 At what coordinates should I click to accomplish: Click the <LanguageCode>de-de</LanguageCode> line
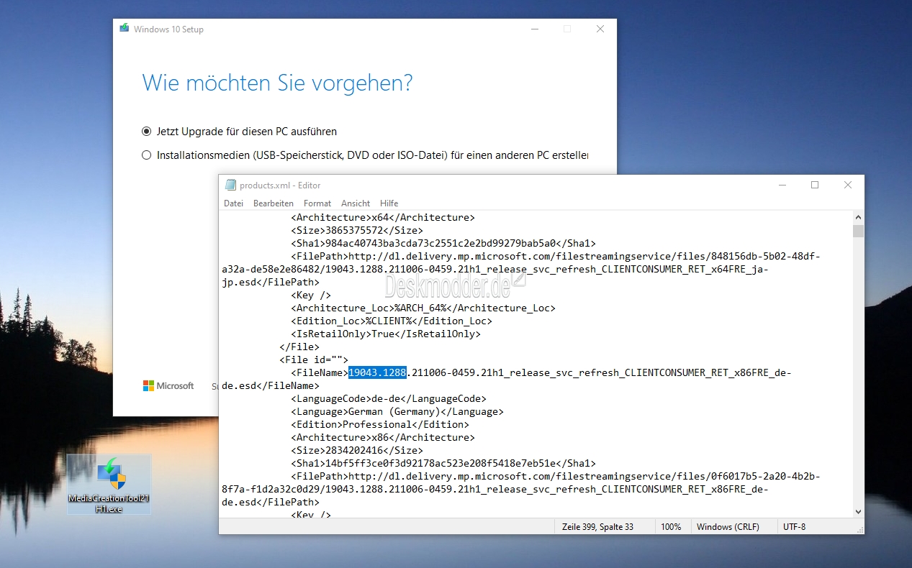(389, 398)
